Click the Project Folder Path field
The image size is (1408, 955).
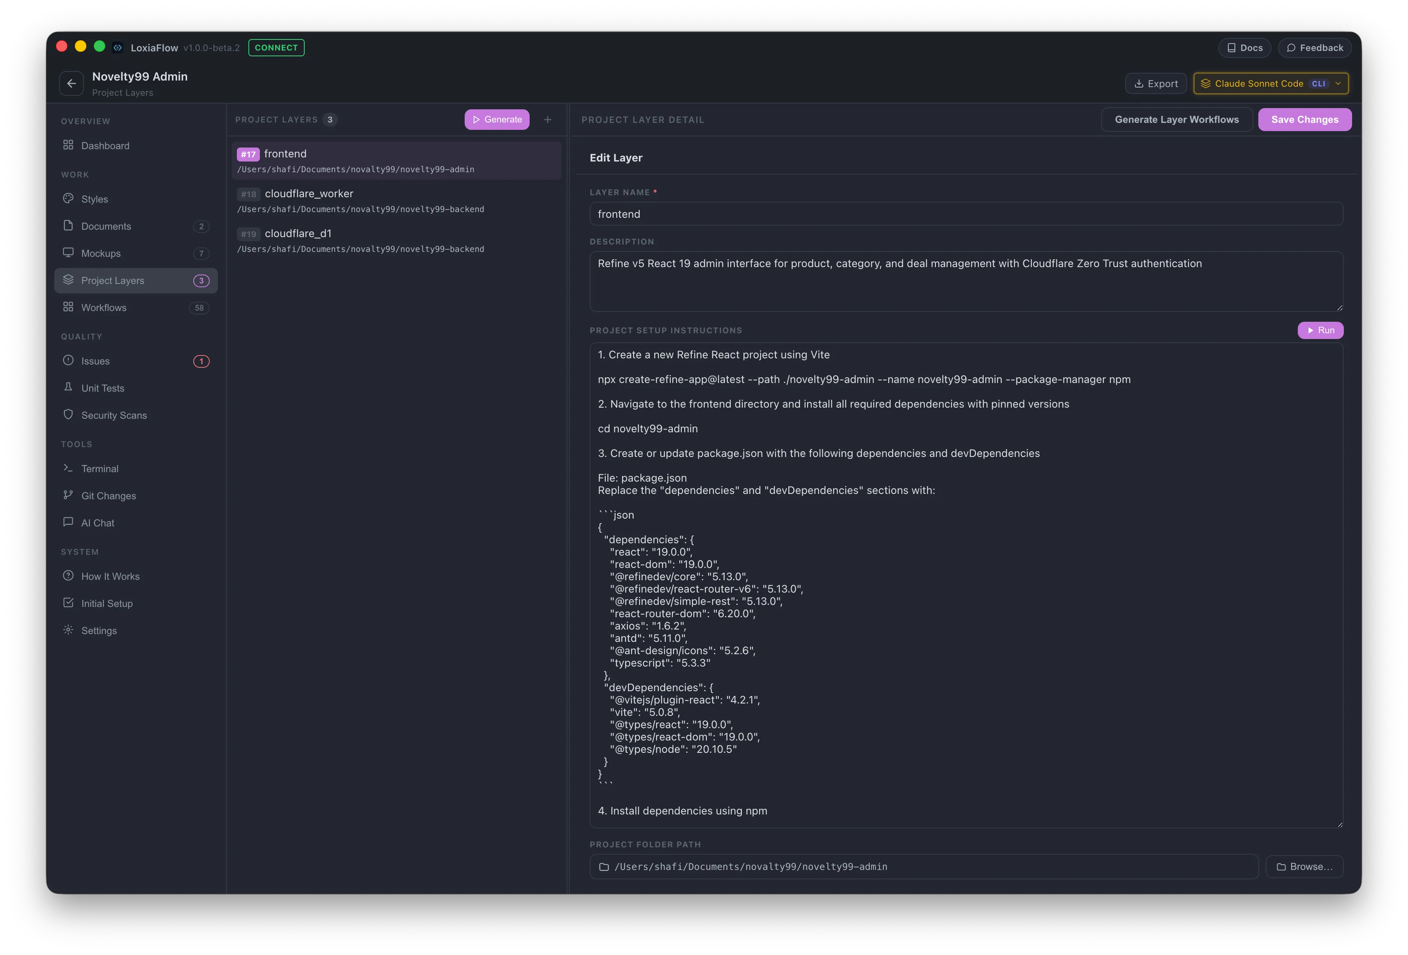(x=924, y=867)
